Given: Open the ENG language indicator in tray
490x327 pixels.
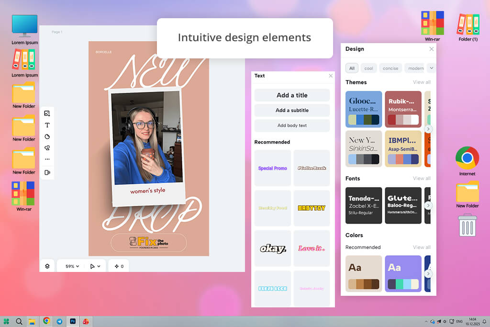Looking at the screenshot, I should tap(459, 321).
